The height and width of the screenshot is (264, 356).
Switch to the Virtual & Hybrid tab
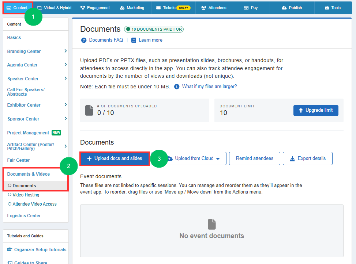(55, 8)
